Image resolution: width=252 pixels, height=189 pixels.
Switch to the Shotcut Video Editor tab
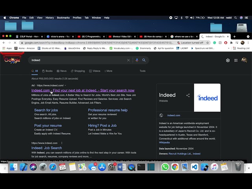coord(122,37)
